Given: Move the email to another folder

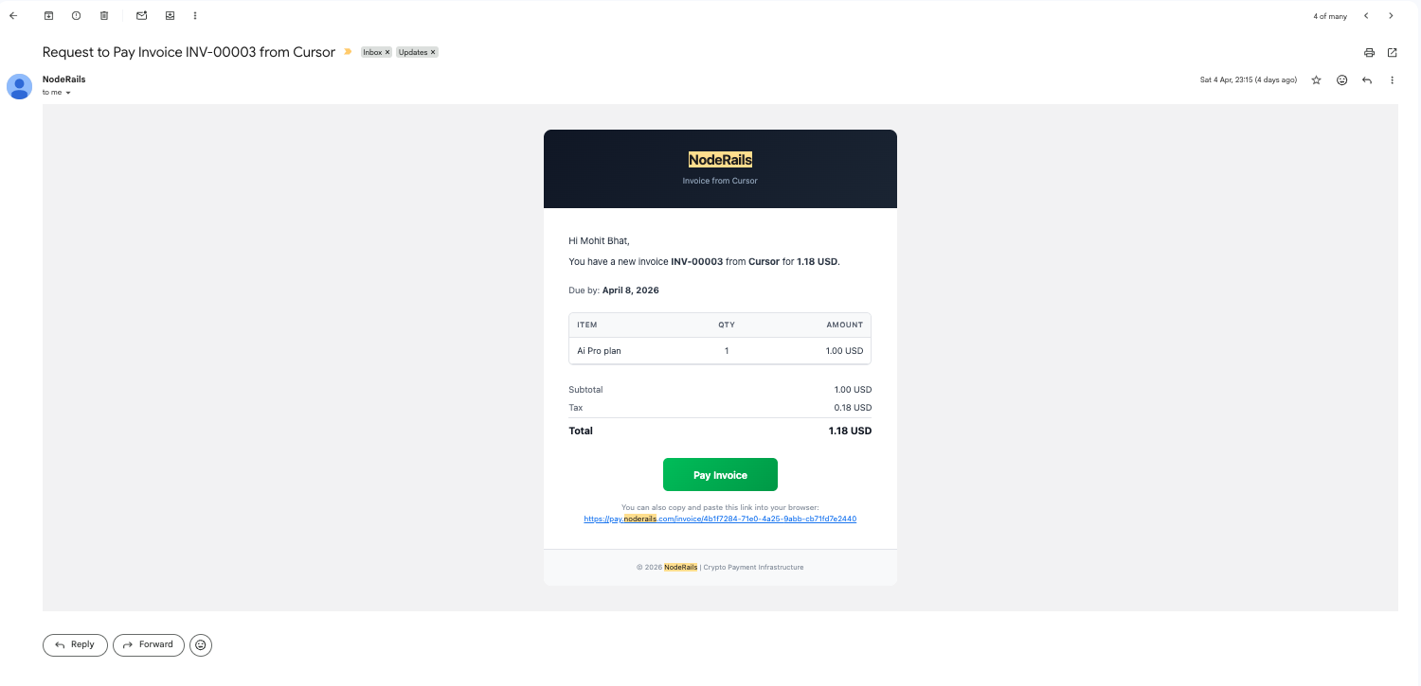Looking at the screenshot, I should click(x=170, y=15).
